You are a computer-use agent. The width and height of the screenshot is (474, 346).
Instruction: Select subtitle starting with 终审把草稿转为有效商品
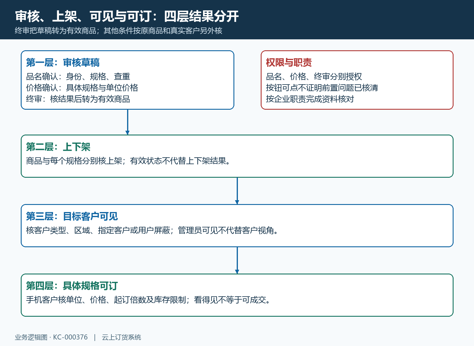pos(118,31)
